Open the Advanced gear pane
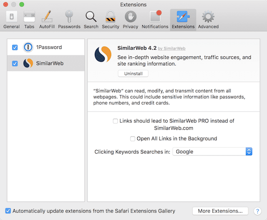 click(x=208, y=19)
